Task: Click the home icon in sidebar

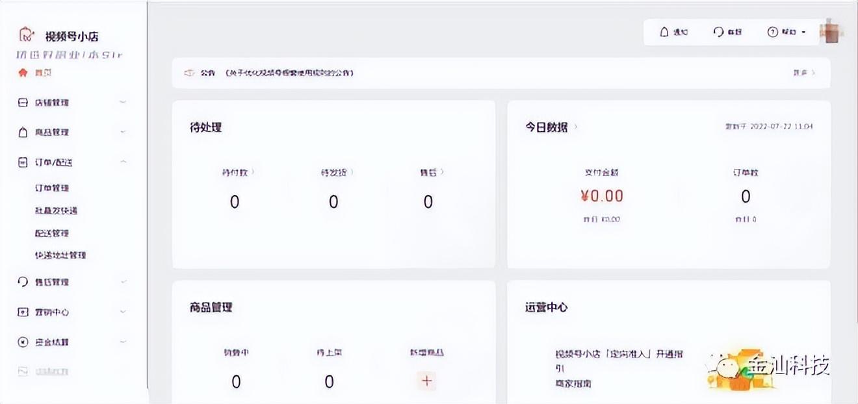Action: click(x=23, y=73)
